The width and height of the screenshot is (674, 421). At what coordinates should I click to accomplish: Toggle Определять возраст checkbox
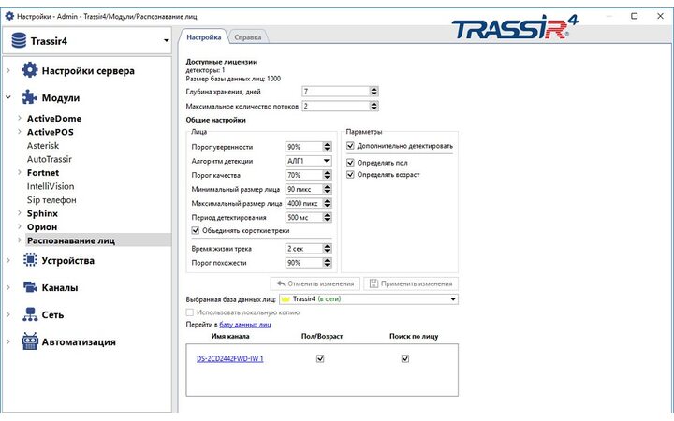[x=350, y=174]
